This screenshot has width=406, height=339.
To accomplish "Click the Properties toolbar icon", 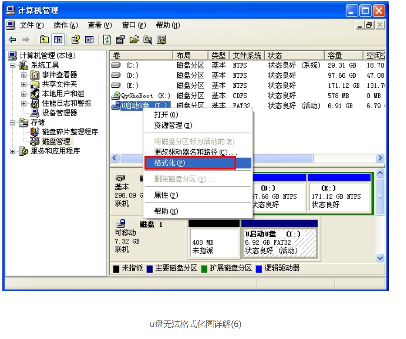I will point(120,39).
